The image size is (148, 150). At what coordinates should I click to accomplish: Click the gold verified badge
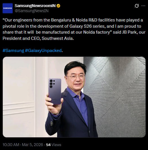(x=58, y=6)
